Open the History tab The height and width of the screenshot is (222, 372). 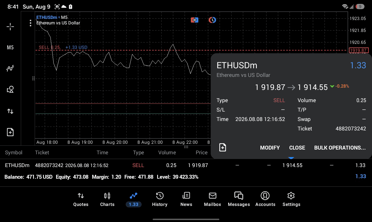coord(160,200)
